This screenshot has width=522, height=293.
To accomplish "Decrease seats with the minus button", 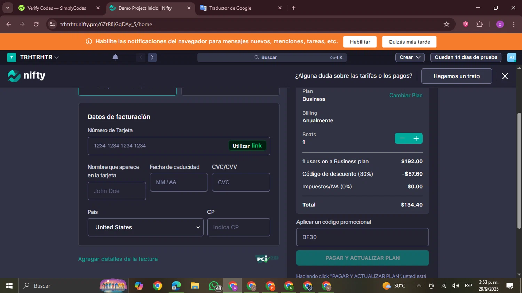I will coord(402,138).
